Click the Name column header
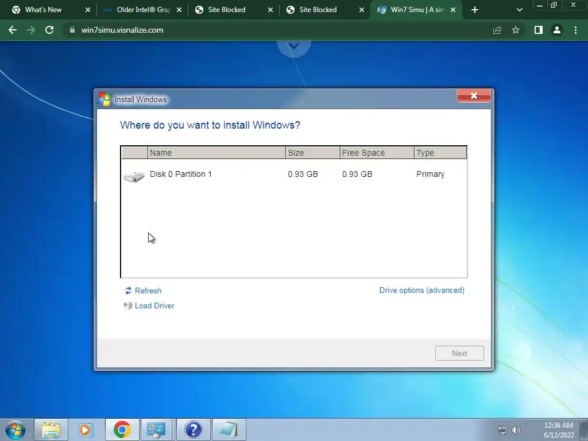The width and height of the screenshot is (588, 441). (216, 153)
